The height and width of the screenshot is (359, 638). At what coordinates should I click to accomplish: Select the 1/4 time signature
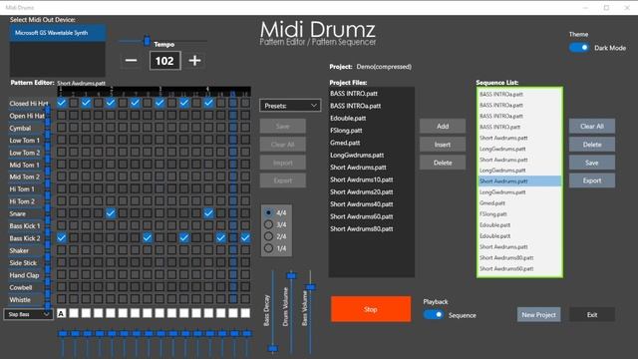268,248
